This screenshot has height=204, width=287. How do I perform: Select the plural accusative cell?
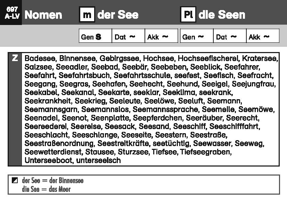(x=263, y=36)
